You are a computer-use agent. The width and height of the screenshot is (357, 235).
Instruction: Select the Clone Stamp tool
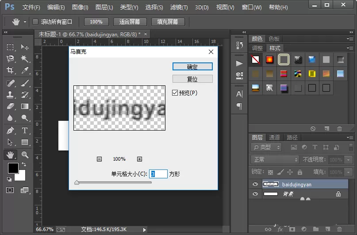[10, 95]
